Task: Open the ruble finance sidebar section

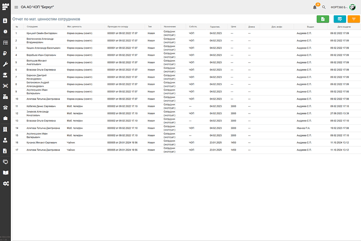Action: tap(5, 53)
